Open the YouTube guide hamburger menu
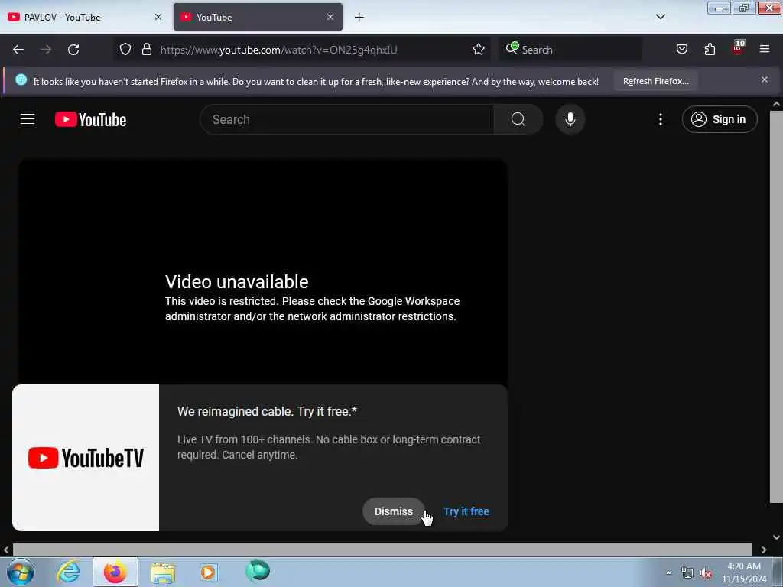The image size is (783, 587). [28, 119]
